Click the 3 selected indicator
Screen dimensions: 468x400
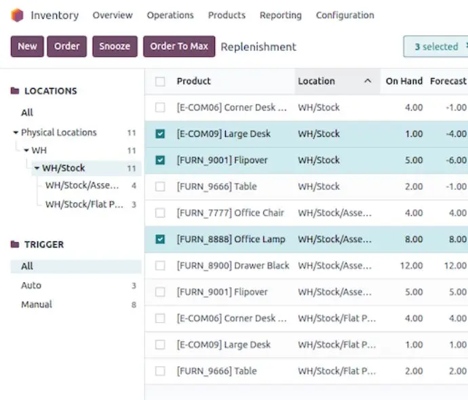click(436, 47)
